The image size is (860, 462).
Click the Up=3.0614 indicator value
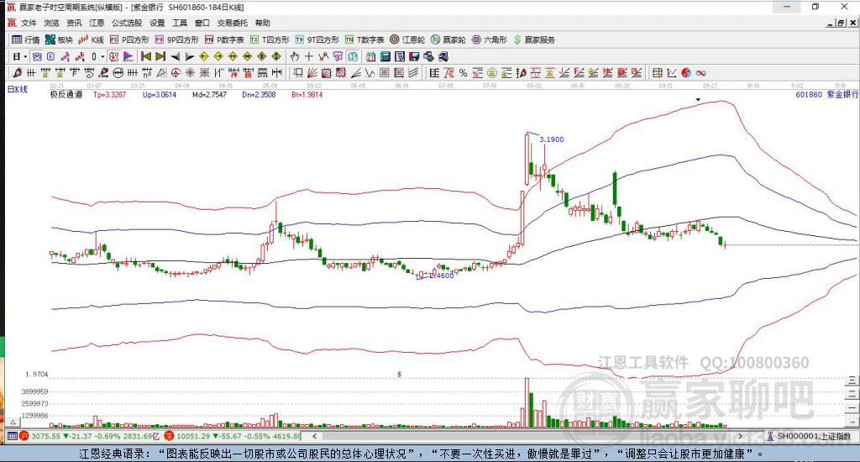[159, 94]
